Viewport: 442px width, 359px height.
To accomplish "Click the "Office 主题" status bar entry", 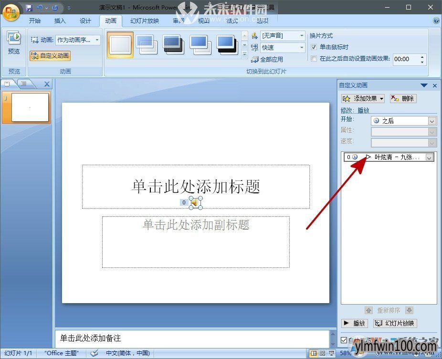I will [61, 353].
